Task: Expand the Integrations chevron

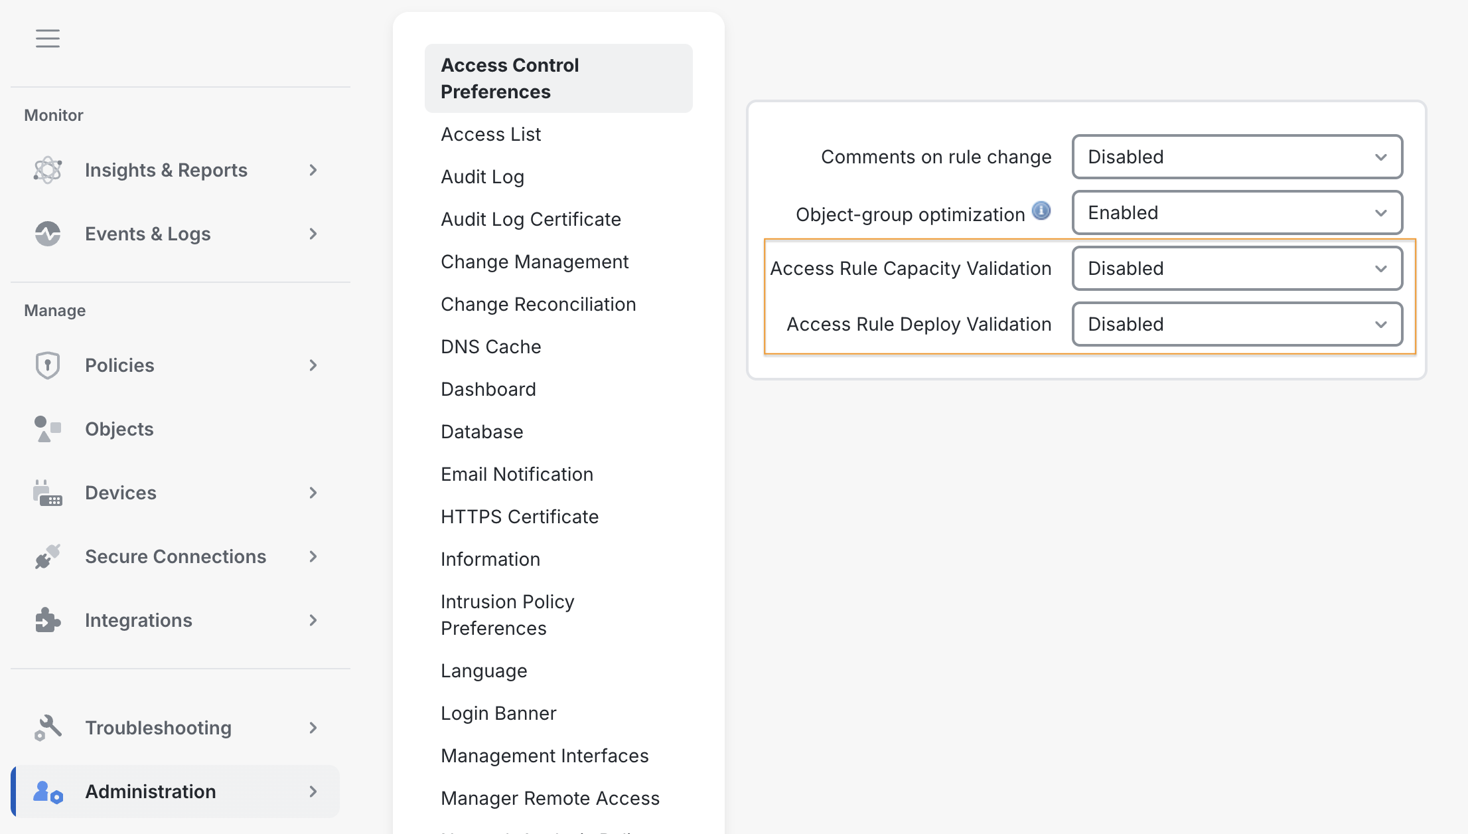Action: [313, 620]
